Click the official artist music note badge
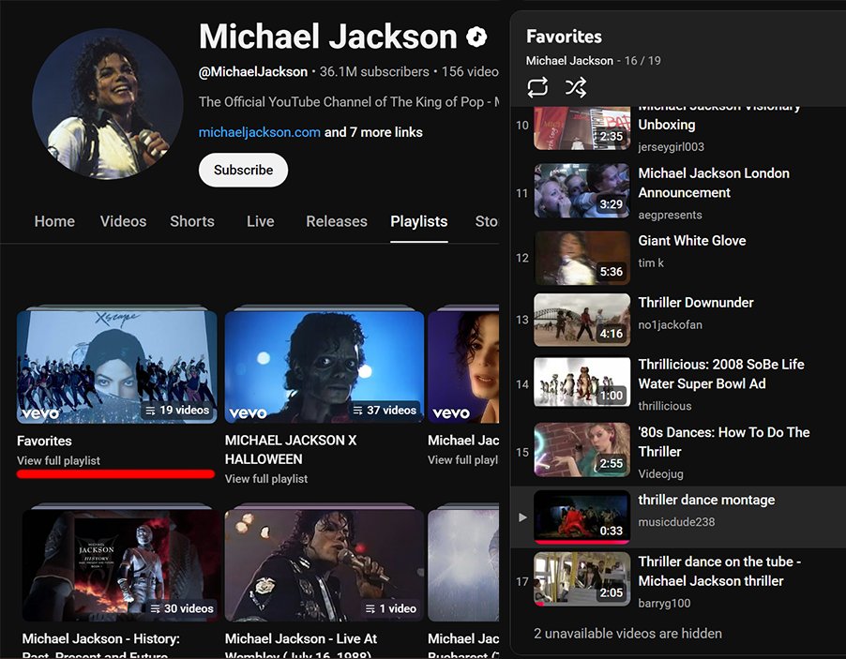Image resolution: width=846 pixels, height=659 pixels. click(476, 37)
